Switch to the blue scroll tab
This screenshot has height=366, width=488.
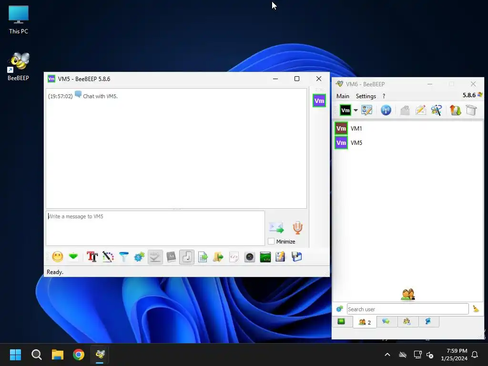pos(428,322)
